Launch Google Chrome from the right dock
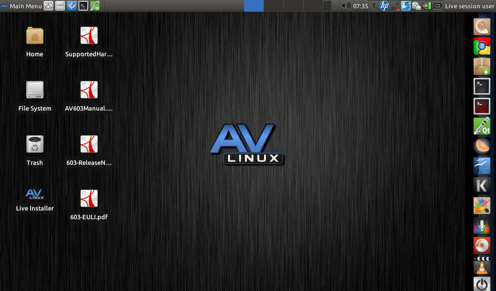Viewport: 496px width, 291px height. [482, 47]
